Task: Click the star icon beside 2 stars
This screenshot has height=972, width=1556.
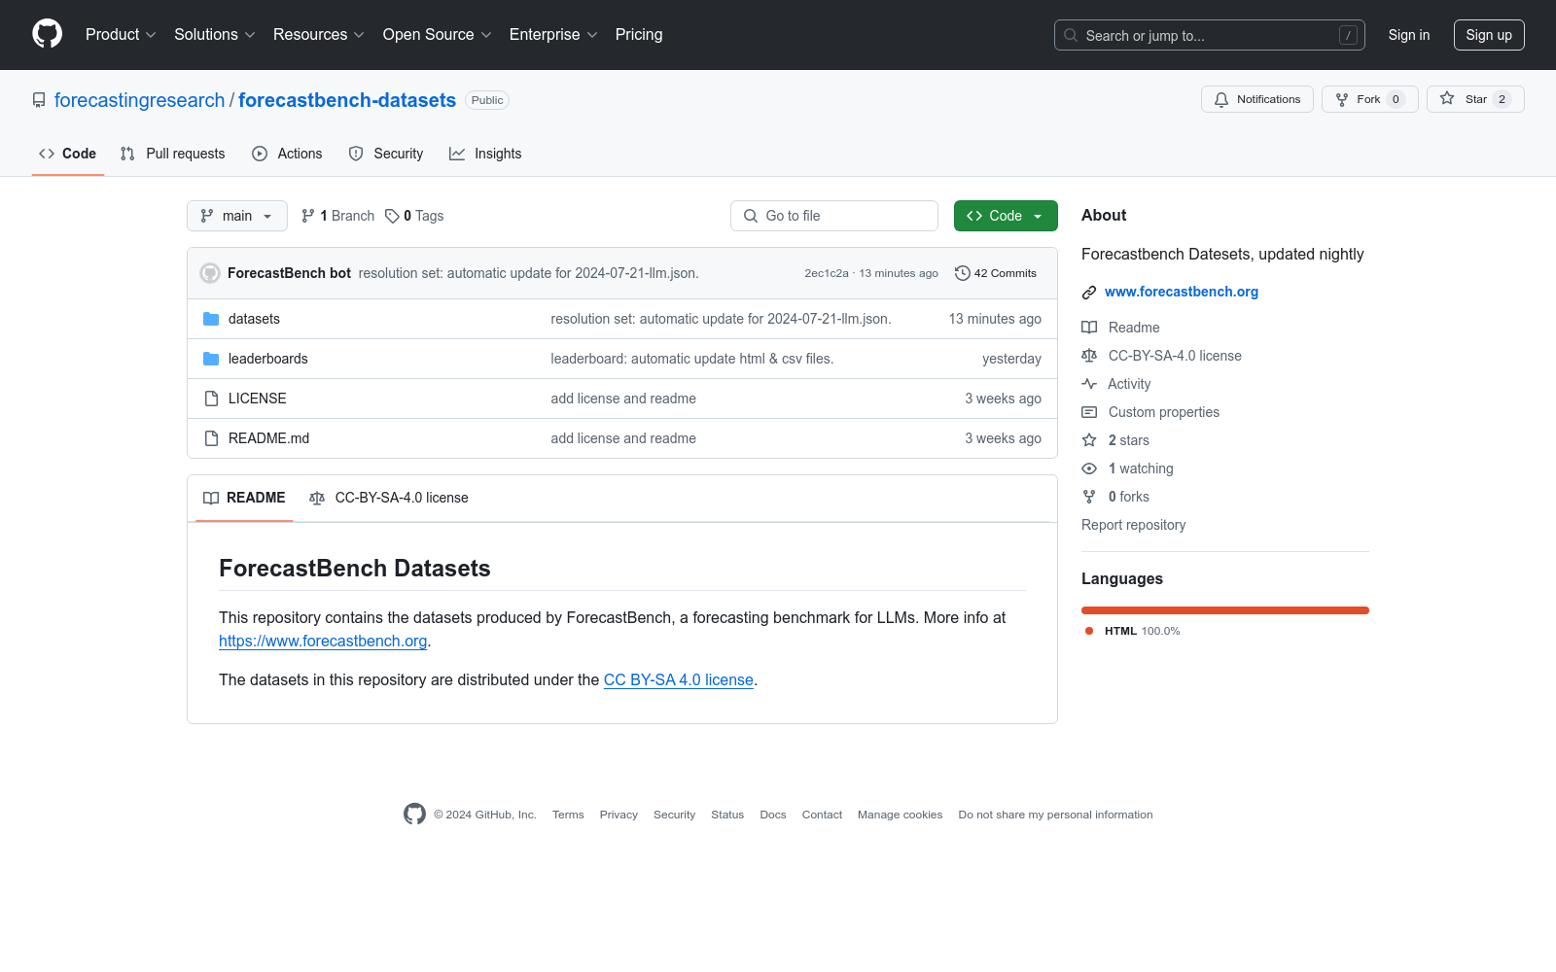Action: (x=1089, y=440)
